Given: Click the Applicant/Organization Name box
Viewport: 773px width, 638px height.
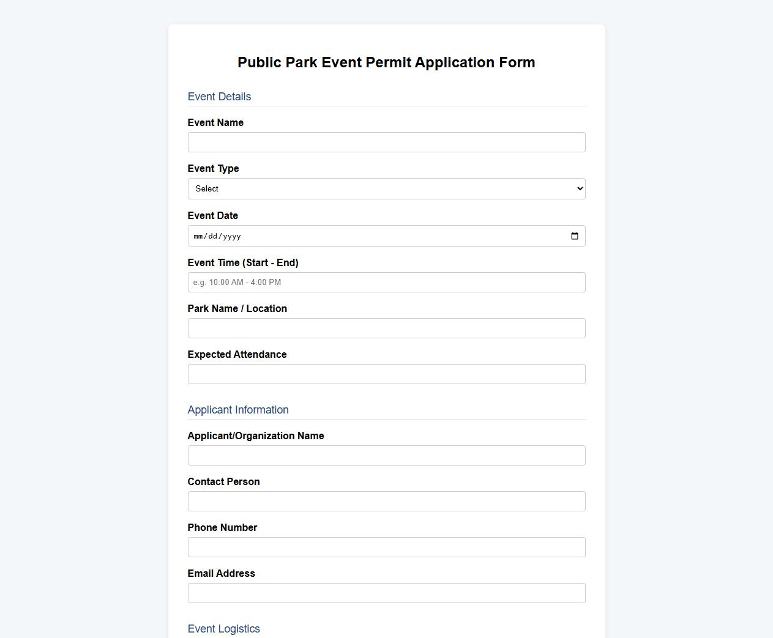Looking at the screenshot, I should pyautogui.click(x=386, y=455).
